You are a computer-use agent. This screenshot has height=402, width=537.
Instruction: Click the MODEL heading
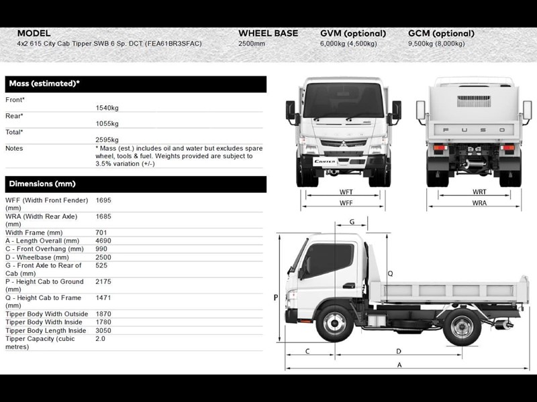pos(34,33)
